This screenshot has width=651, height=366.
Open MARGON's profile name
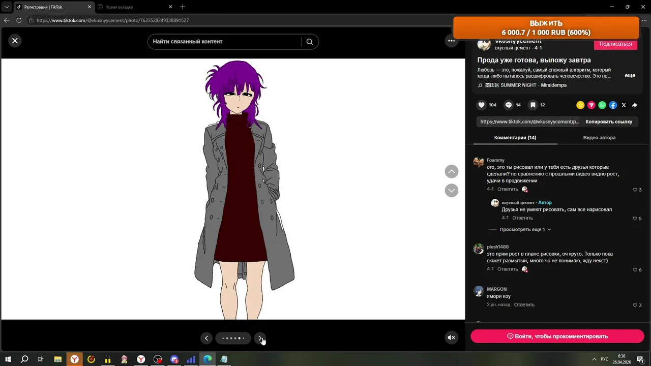496,289
